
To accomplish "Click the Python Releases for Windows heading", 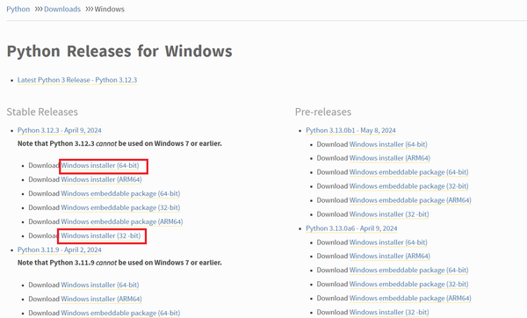I will tap(119, 52).
